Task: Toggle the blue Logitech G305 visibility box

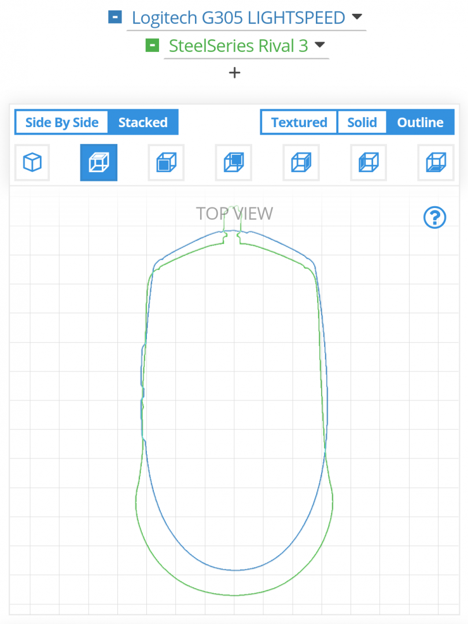Action: pyautogui.click(x=115, y=17)
